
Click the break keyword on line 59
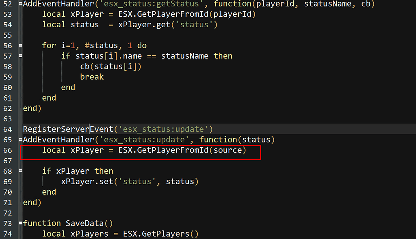click(92, 76)
